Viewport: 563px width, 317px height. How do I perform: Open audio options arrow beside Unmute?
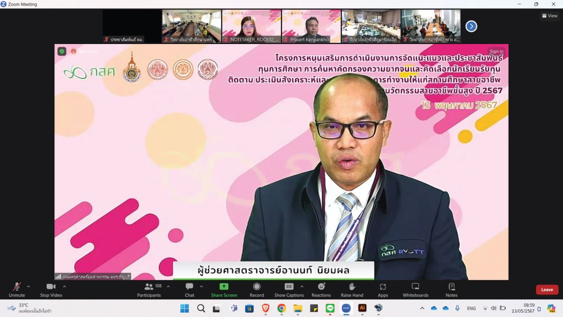[x=29, y=286]
